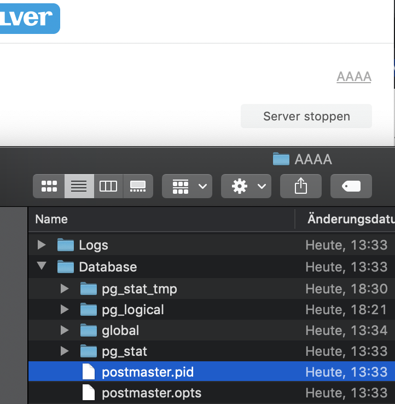Open the group-by arrangement dropdown
The image size is (395, 404).
point(187,186)
